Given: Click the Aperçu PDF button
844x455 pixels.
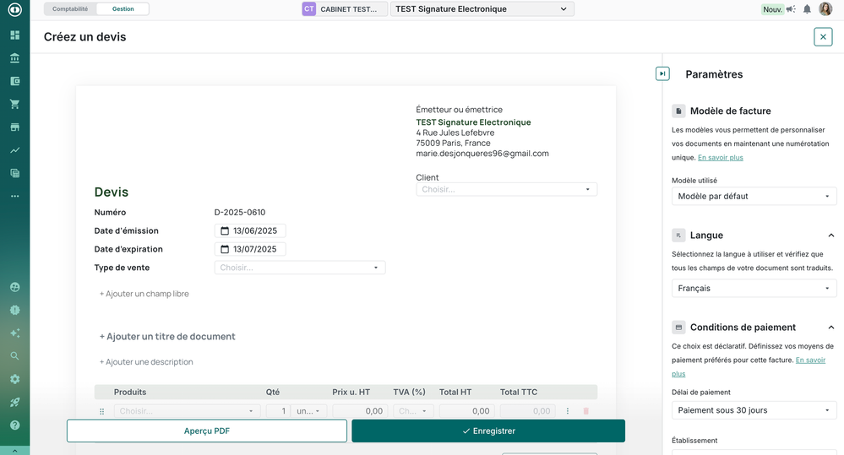Looking at the screenshot, I should [x=207, y=431].
